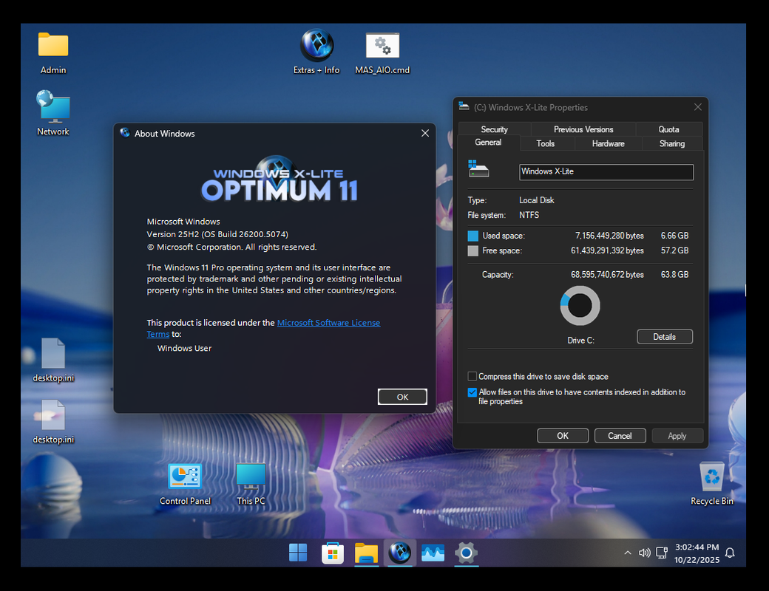Switch to the Security tab
Image resolution: width=769 pixels, height=591 pixels.
click(495, 129)
